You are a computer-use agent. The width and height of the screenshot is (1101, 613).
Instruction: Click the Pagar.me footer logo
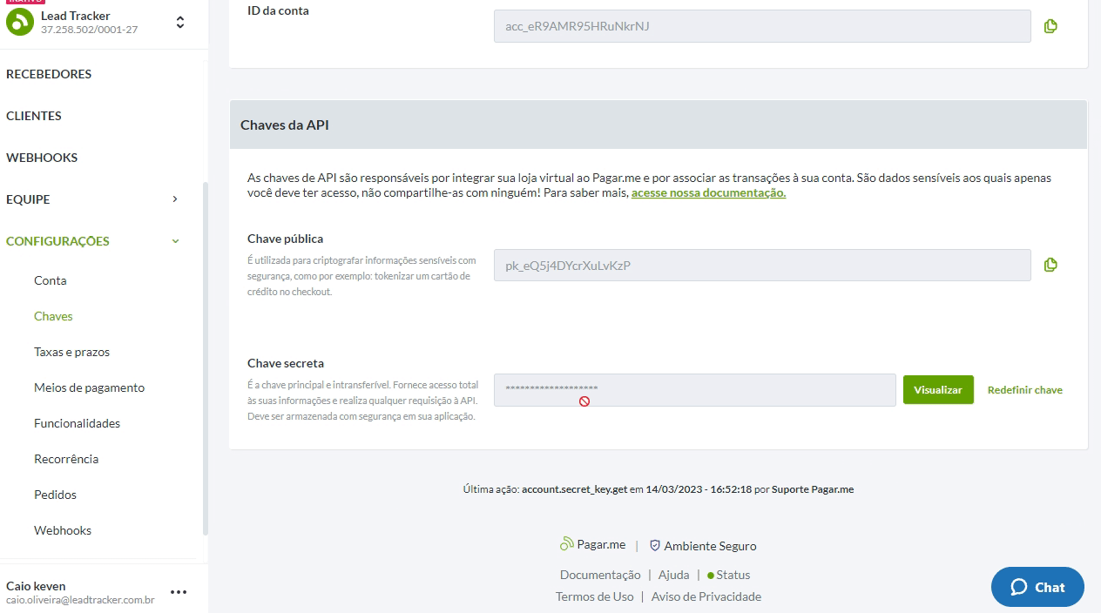pyautogui.click(x=592, y=544)
